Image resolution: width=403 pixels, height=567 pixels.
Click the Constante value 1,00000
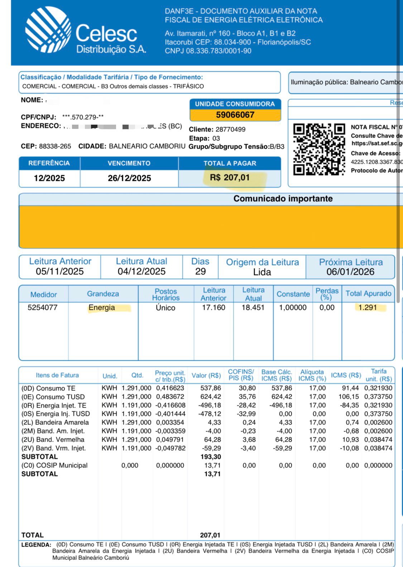tap(293, 307)
